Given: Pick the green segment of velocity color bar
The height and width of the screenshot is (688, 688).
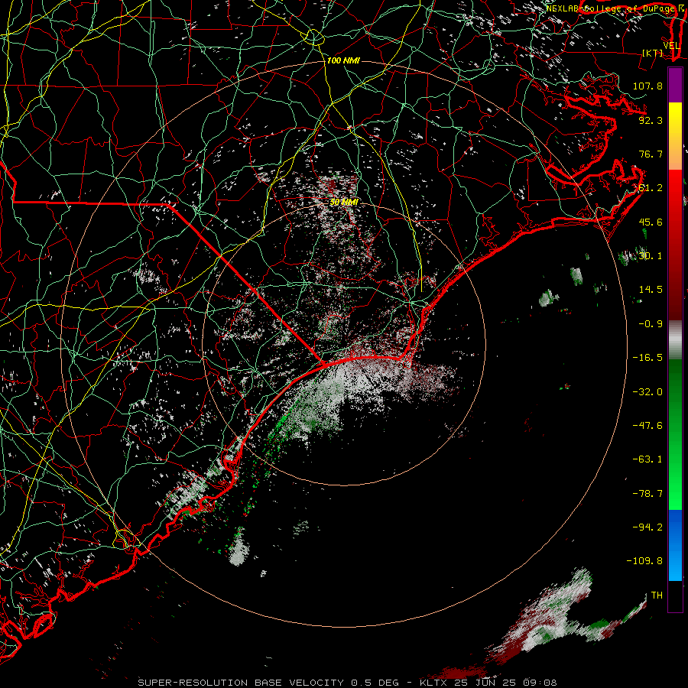Looking at the screenshot, I should (675, 434).
